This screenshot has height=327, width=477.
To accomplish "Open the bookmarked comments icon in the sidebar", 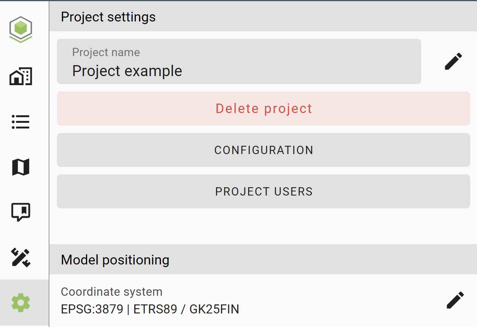I will [x=21, y=212].
